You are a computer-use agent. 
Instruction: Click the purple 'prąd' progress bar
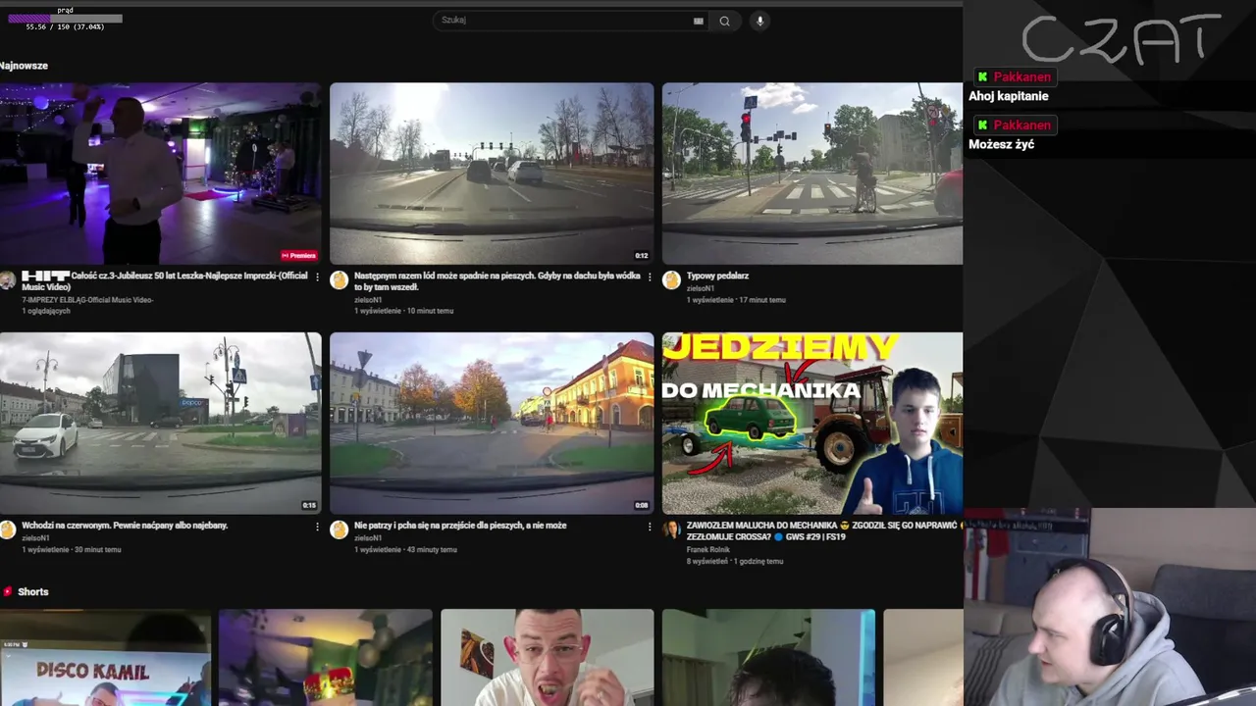pyautogui.click(x=65, y=19)
